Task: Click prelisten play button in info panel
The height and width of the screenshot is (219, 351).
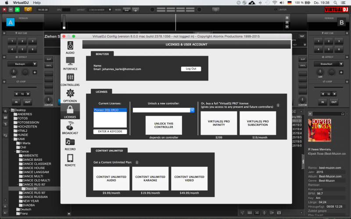Action: tap(310, 114)
